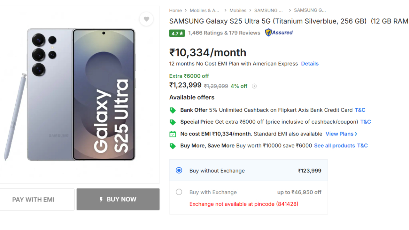Open the Home breadcrumb link
This screenshot has width=409, height=230.
coord(175,10)
